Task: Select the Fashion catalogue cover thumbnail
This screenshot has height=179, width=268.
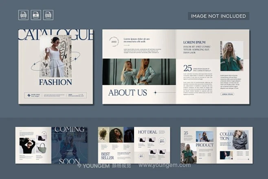Action: click(x=56, y=66)
